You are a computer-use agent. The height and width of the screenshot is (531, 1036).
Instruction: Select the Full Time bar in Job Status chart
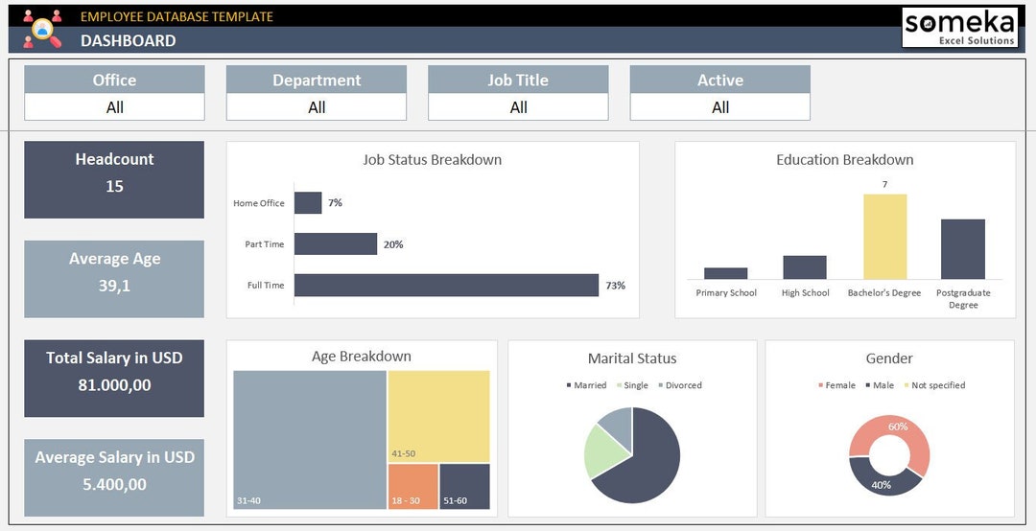click(x=447, y=286)
